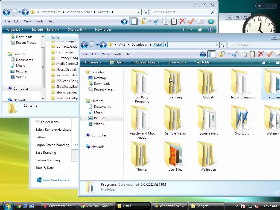
Task: Open View menu in Gadgets window
Action: point(27,21)
